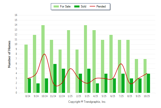
Task: Click the Sold bar for 9/24
Action: 38,88
